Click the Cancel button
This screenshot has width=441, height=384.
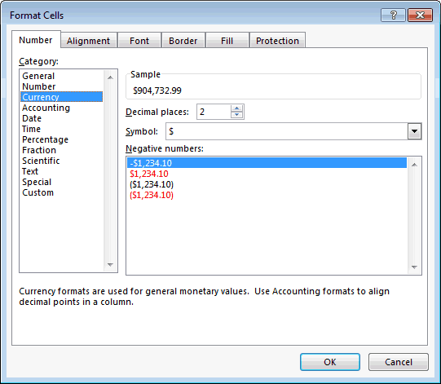(x=399, y=362)
